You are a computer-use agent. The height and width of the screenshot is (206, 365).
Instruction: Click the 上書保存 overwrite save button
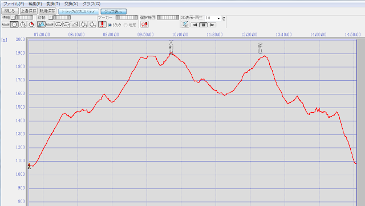click(29, 11)
